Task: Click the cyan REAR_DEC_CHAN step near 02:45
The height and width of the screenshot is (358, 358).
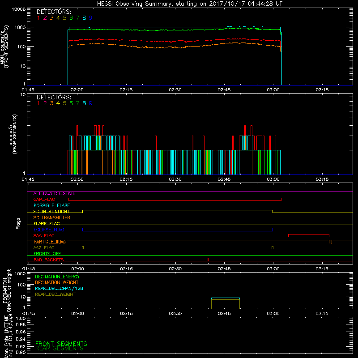Action: [x=226, y=298]
